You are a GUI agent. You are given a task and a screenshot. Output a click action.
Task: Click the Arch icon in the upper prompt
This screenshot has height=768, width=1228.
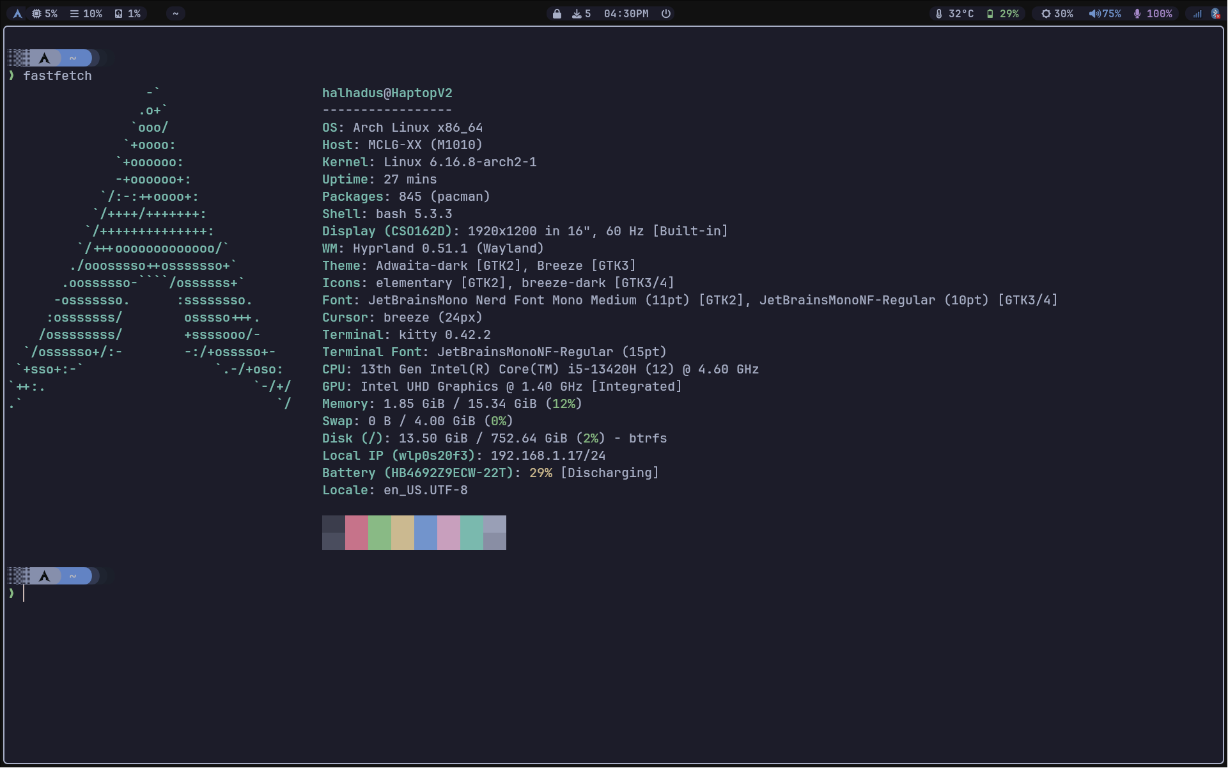(44, 58)
